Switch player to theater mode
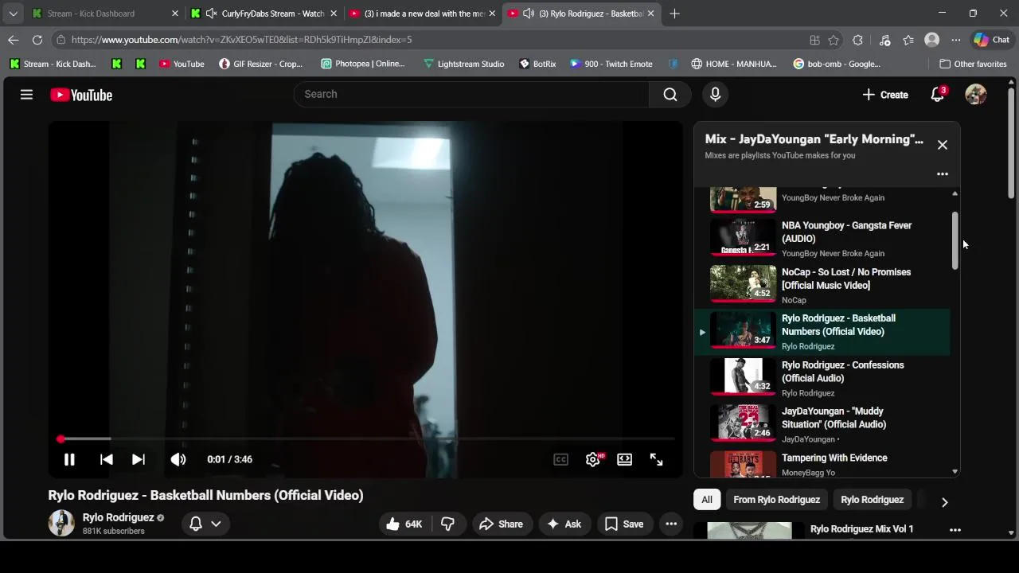This screenshot has width=1019, height=573. (x=624, y=459)
